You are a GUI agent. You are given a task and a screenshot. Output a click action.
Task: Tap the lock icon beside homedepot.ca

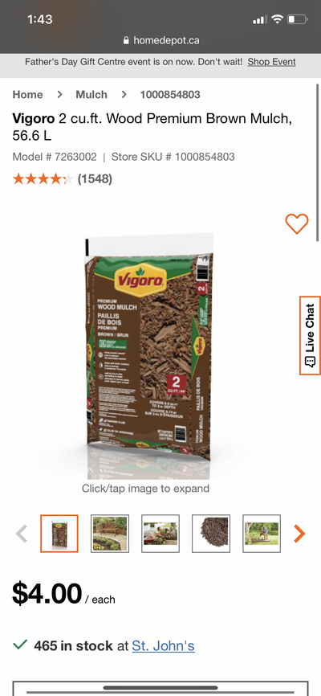click(126, 40)
